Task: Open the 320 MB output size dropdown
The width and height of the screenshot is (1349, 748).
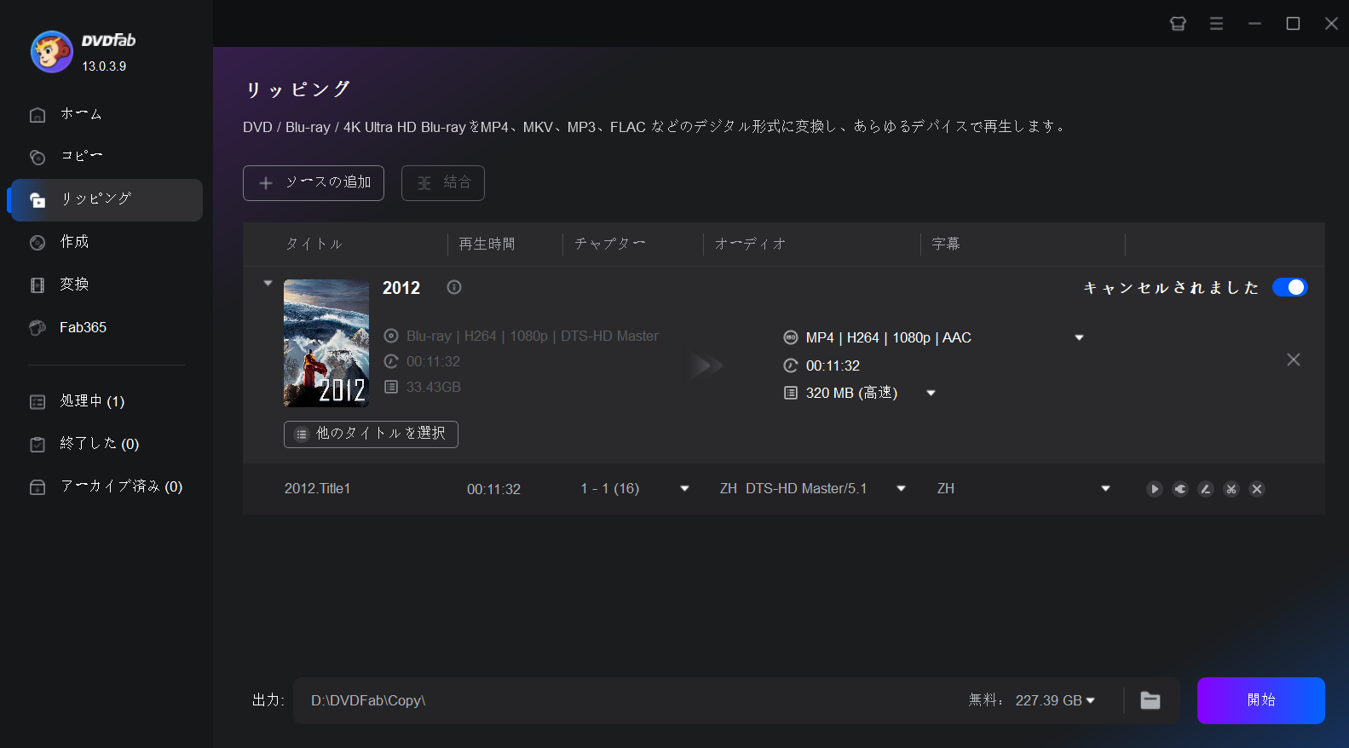Action: (x=931, y=394)
